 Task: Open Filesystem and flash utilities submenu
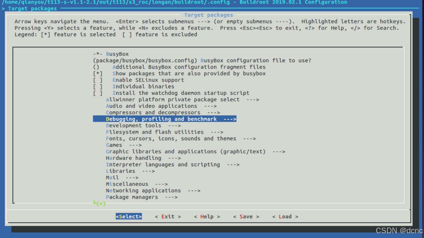tap(165, 132)
